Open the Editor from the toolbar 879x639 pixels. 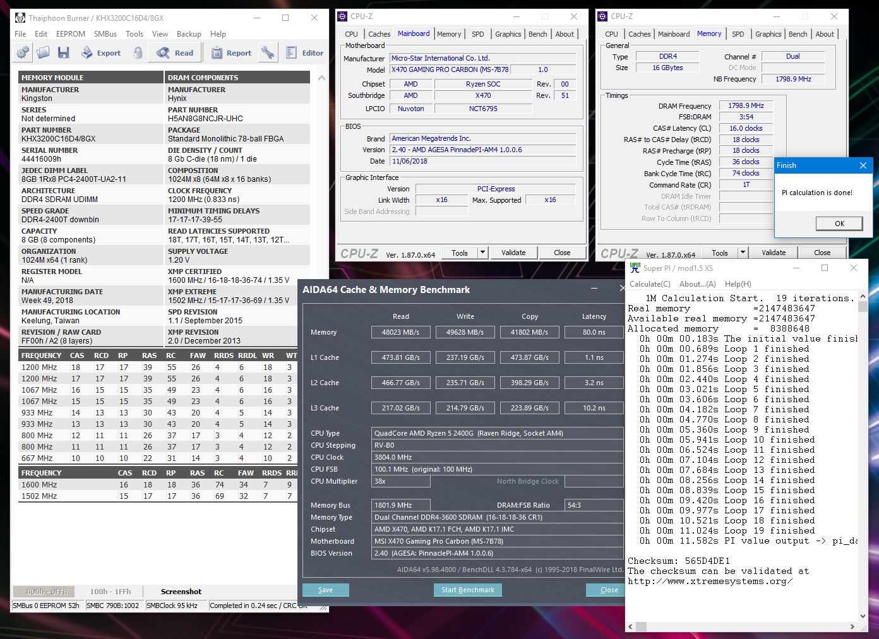point(304,53)
